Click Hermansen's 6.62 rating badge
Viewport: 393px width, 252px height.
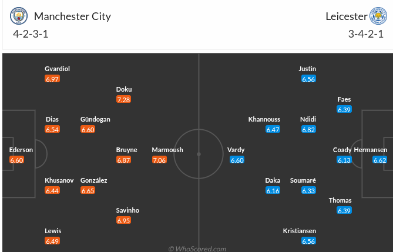tap(379, 160)
